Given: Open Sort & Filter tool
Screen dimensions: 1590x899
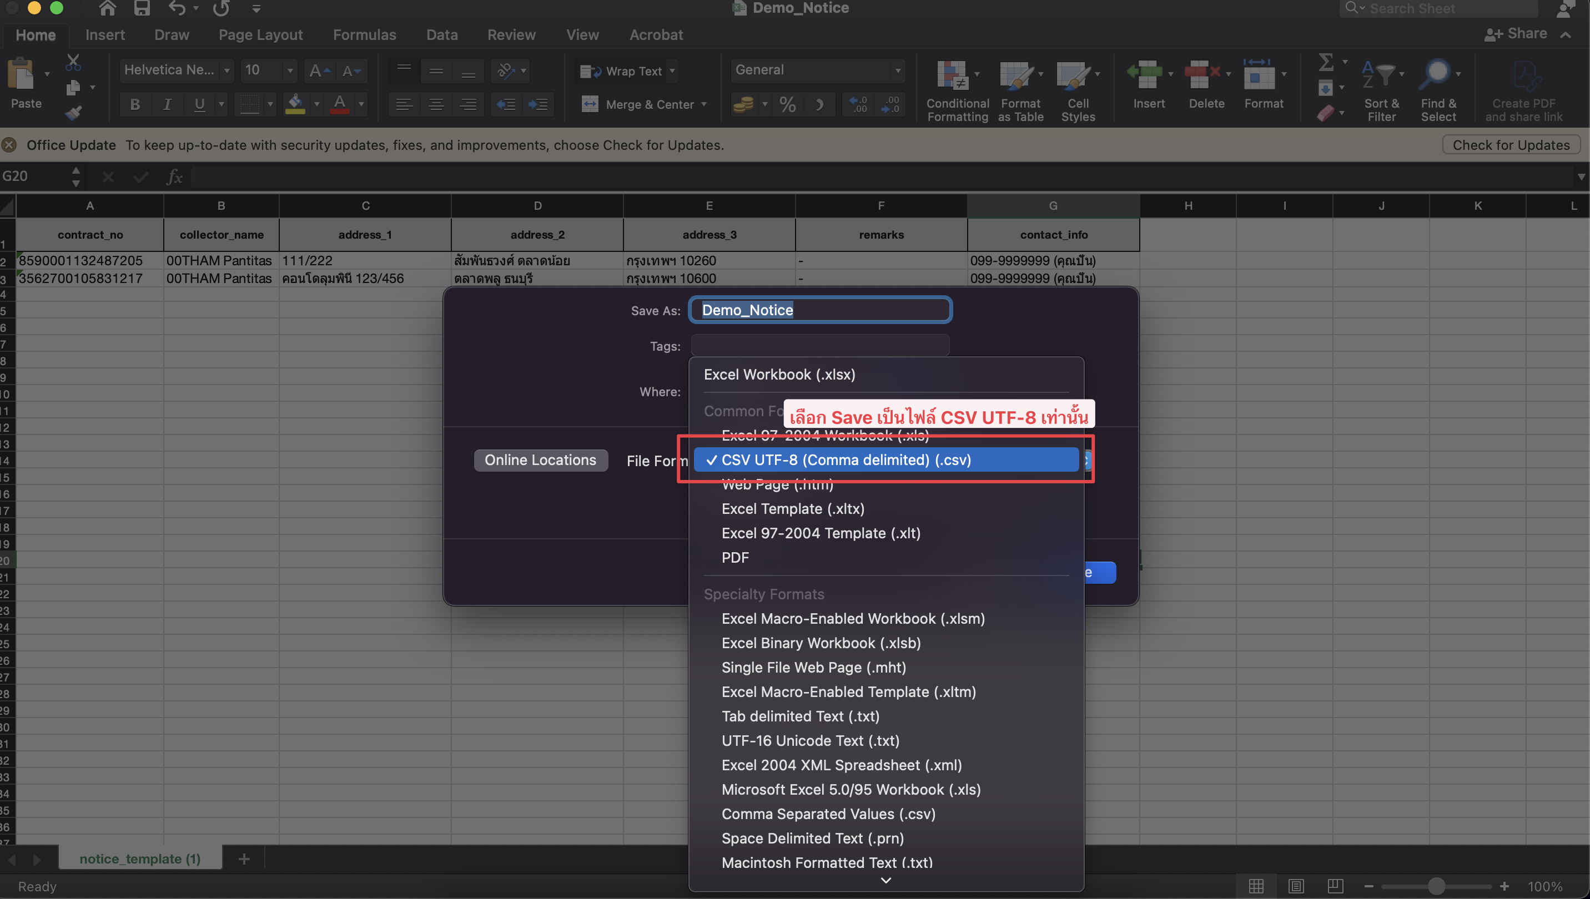Looking at the screenshot, I should point(1381,76).
